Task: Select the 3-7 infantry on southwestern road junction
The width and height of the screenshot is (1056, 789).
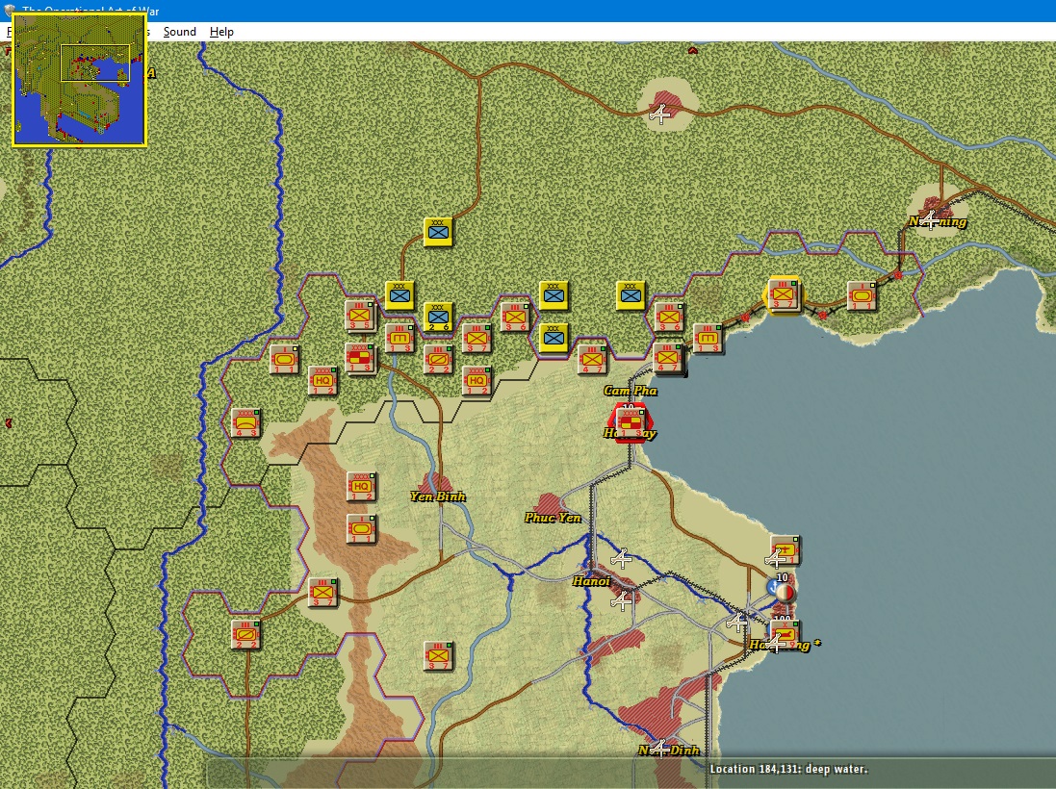Action: click(322, 593)
